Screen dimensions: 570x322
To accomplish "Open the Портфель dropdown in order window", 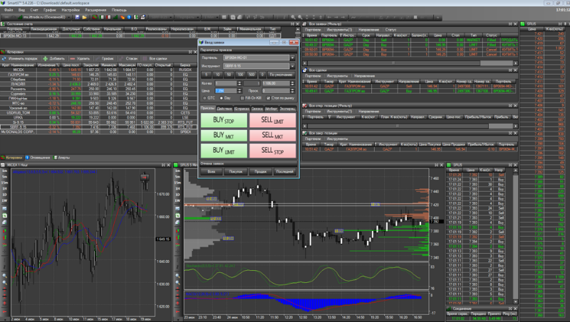I will pos(292,58).
